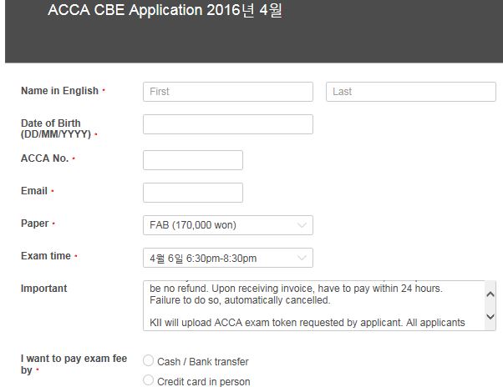The image size is (503, 387).
Task: Click the Email field label
Action: (x=34, y=191)
